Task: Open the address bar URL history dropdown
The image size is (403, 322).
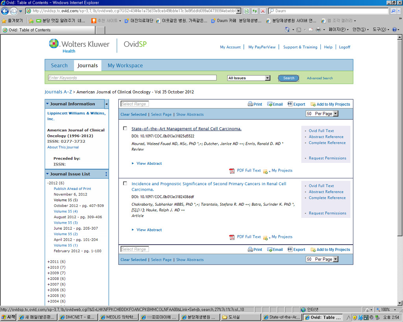Action: [239, 11]
